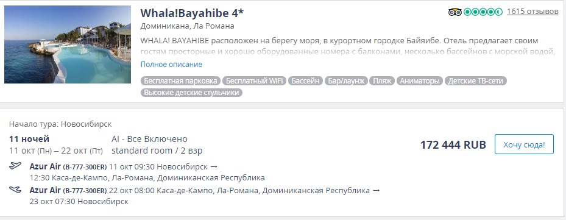Select the Бар/лаунж amenity tag
The height and width of the screenshot is (220, 566).
(x=346, y=81)
